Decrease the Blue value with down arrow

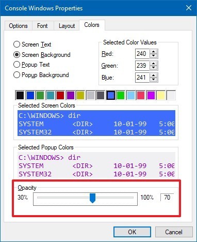154,80
